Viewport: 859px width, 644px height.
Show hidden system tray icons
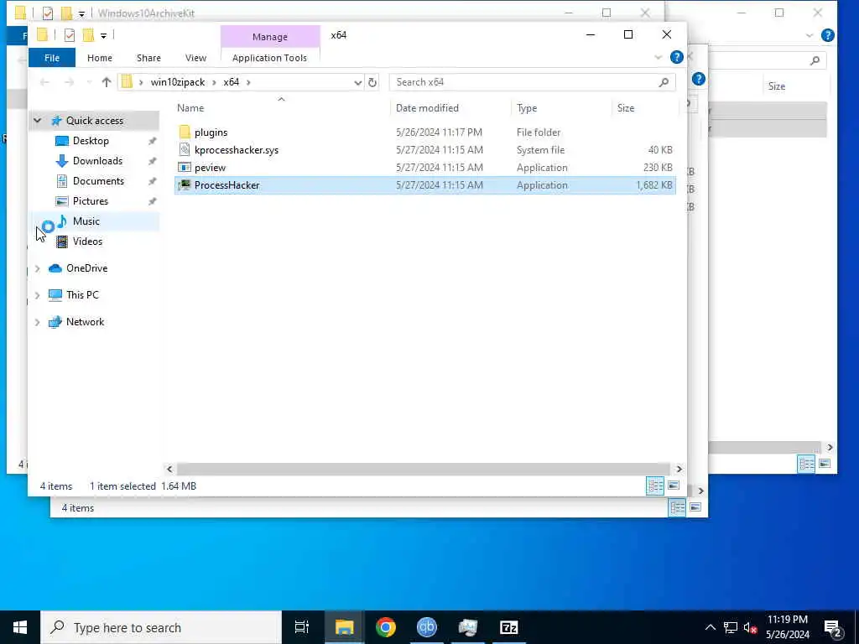coord(710,627)
